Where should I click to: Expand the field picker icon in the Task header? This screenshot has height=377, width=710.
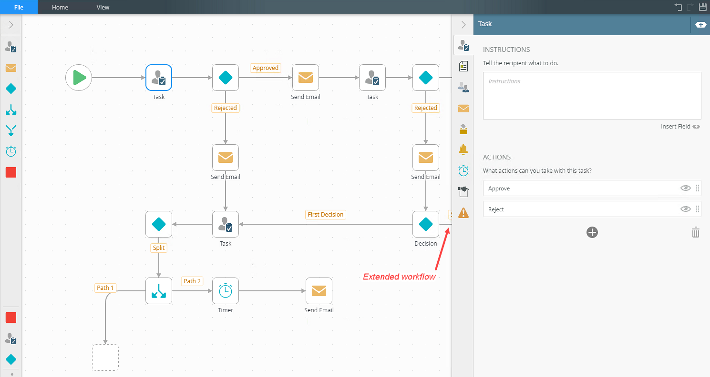pos(700,25)
